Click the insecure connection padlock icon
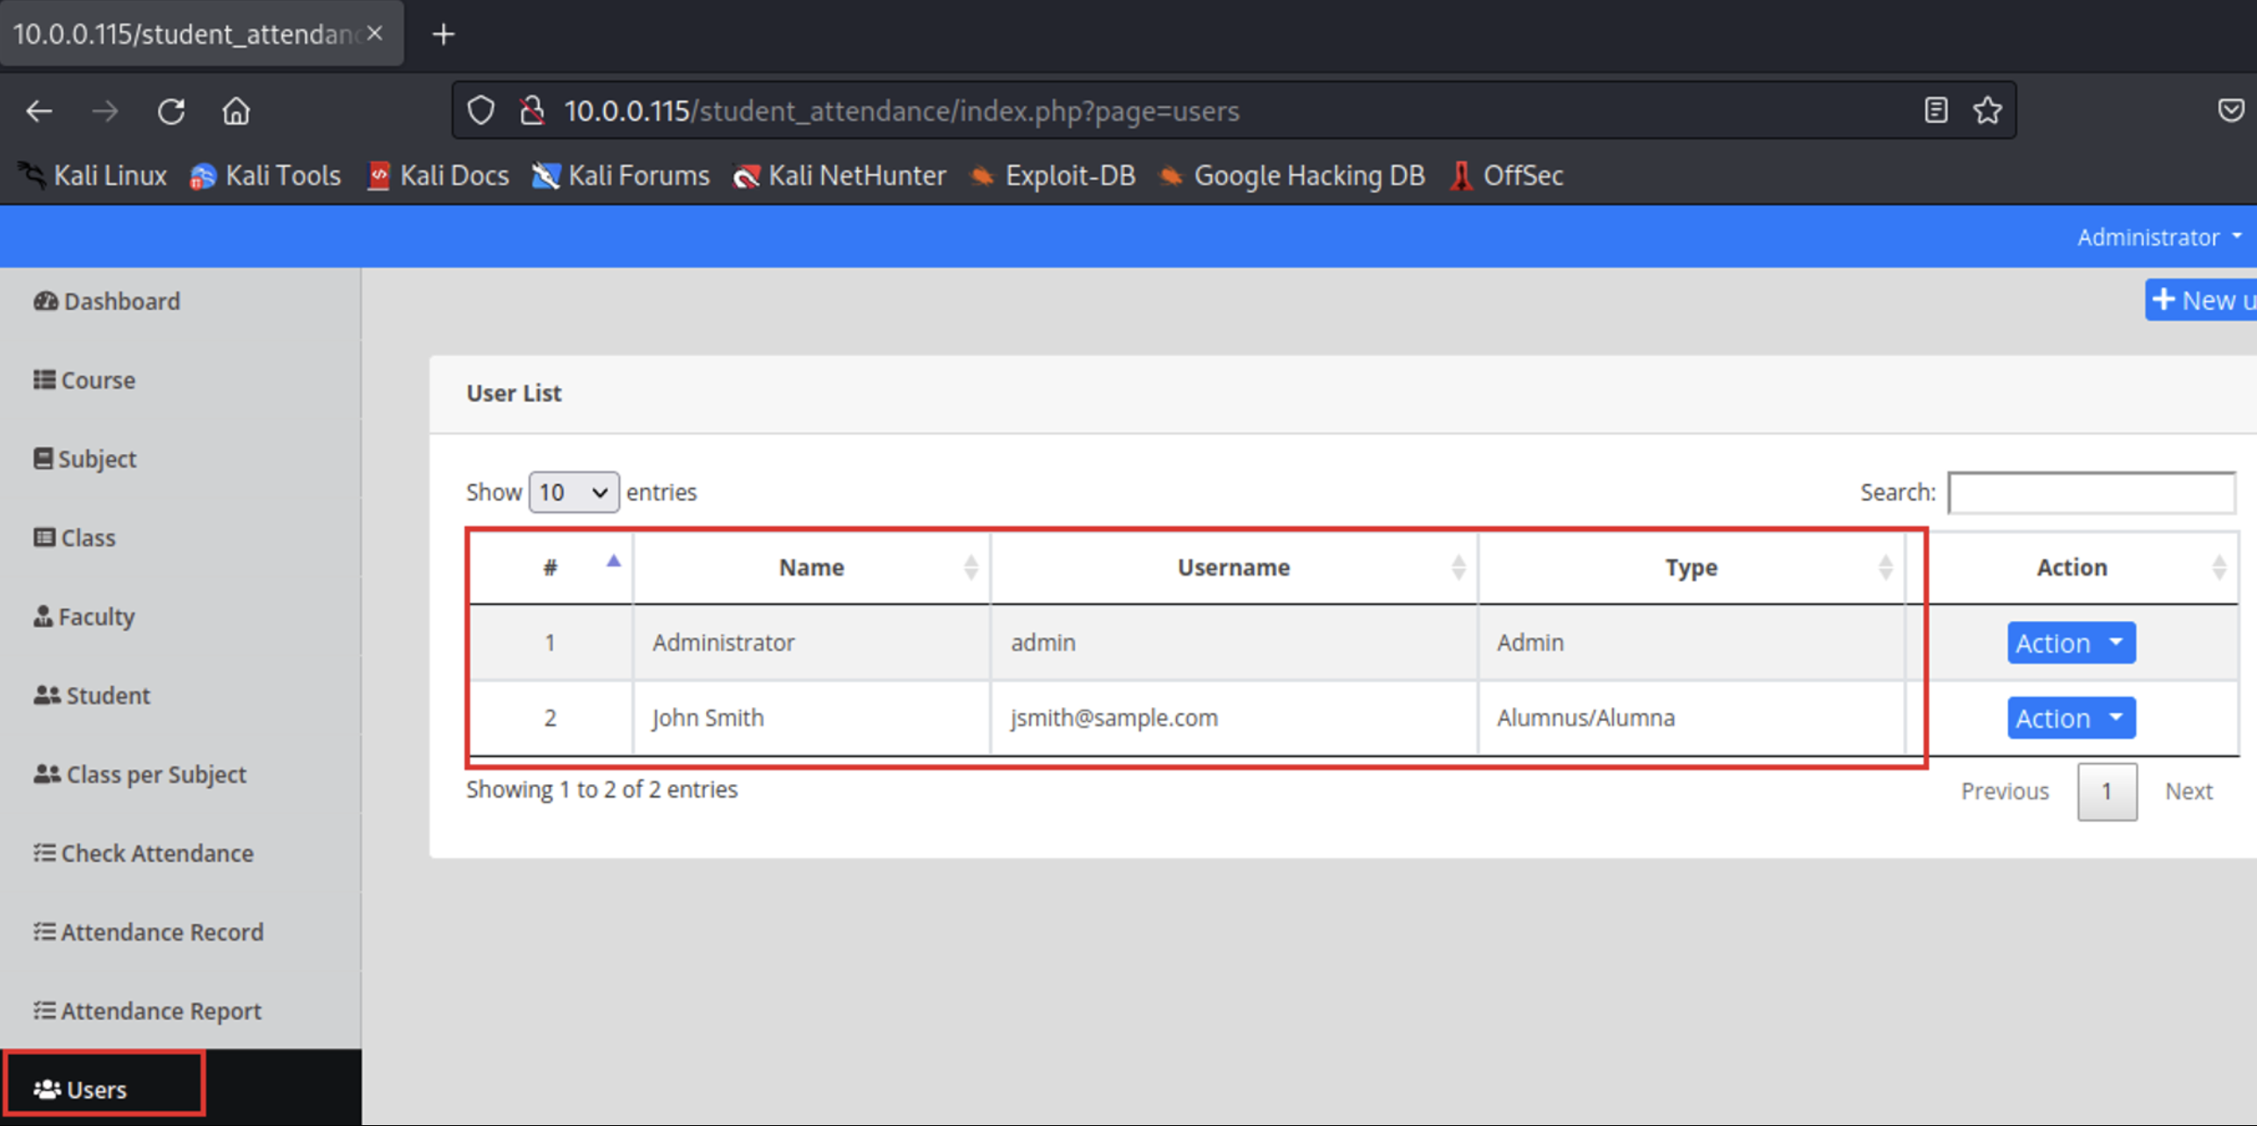The height and width of the screenshot is (1126, 2257). coord(531,111)
